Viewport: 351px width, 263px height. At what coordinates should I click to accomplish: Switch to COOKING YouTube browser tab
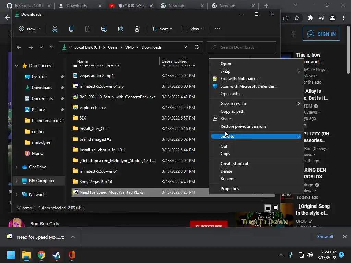[x=131, y=5]
